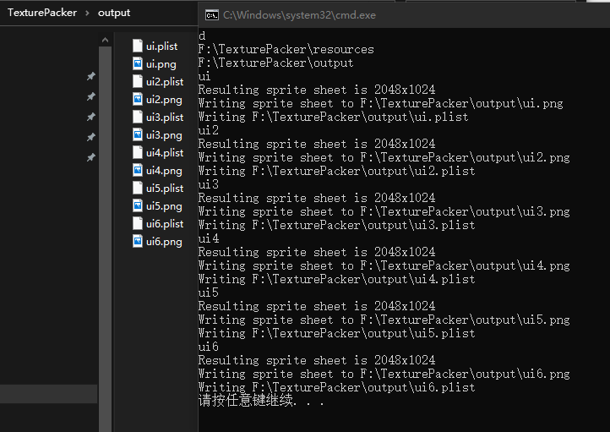Click the Writing ...\output\ui.png line
Viewport: 610px width, 432px height.
click(x=380, y=103)
